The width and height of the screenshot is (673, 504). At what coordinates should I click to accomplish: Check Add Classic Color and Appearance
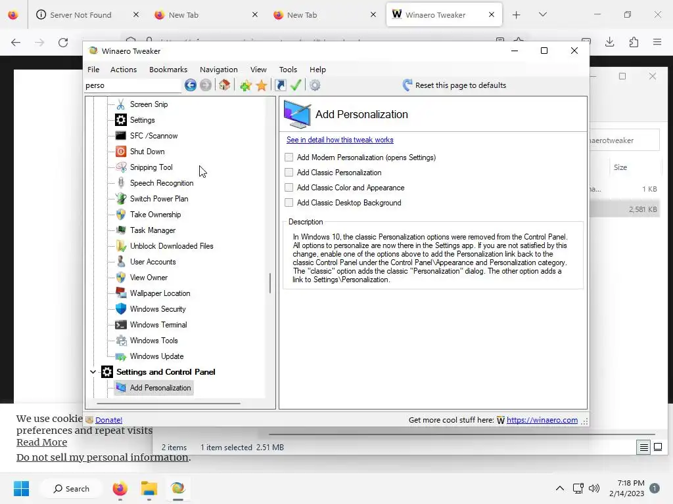[289, 187]
